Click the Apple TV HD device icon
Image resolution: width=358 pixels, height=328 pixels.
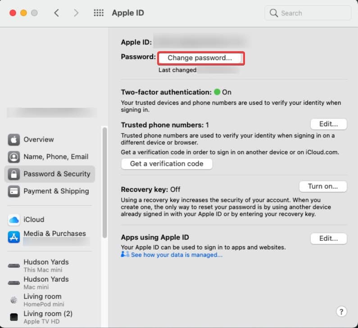coord(14,317)
